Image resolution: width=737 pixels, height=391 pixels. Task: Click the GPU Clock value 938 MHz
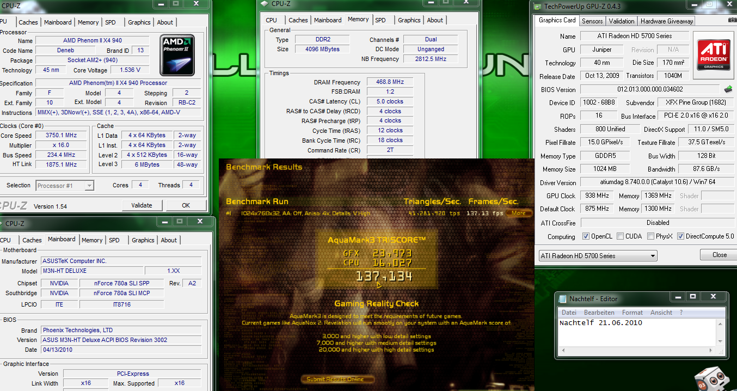[596, 195]
